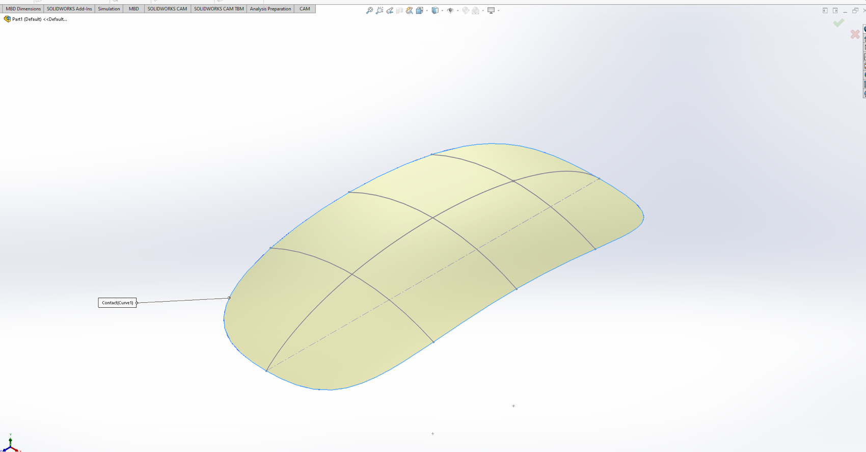Switch to the Analysis Preparation tab
This screenshot has width=866, height=452.
coord(270,9)
